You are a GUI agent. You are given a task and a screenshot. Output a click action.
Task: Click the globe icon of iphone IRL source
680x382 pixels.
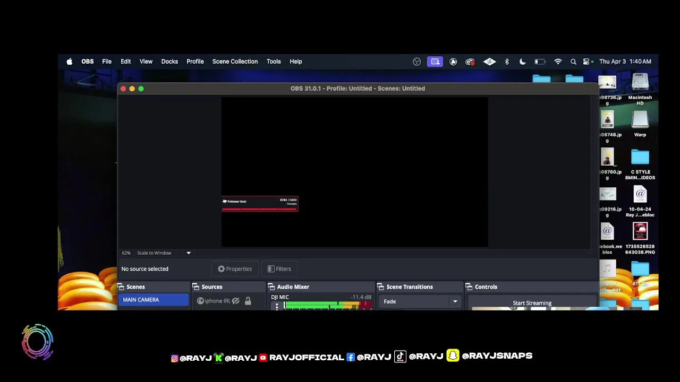pos(200,301)
